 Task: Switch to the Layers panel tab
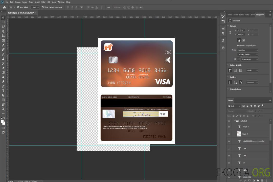click(230, 100)
